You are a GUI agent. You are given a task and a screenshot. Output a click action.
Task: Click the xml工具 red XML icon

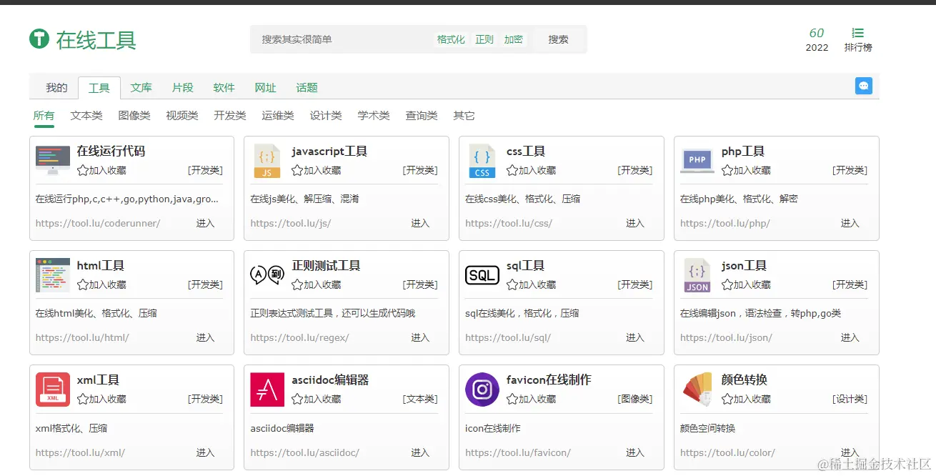coord(53,390)
